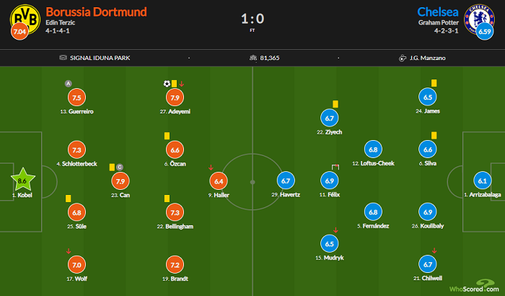Click the goal ball icon above Adeyemi
Image resolution: width=505 pixels, height=296 pixels.
(x=167, y=84)
